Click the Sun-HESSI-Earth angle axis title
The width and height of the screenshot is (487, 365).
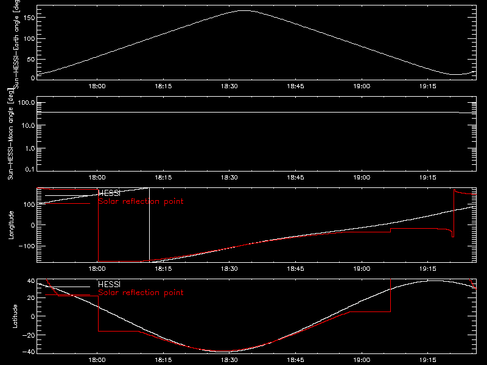pyautogui.click(x=16, y=44)
